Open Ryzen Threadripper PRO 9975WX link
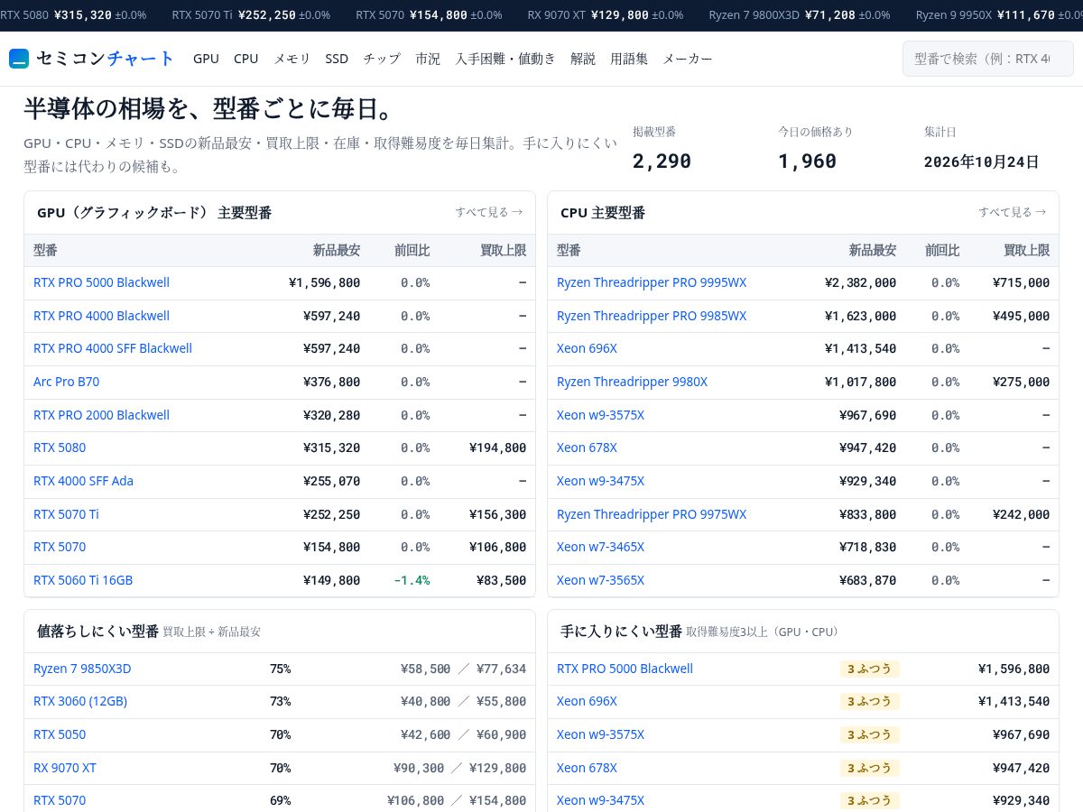Image resolution: width=1083 pixels, height=812 pixels. tap(652, 514)
